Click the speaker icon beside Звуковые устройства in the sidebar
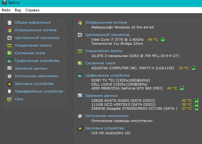Image resolution: width=202 pixels, height=144 pixels. 10,84
